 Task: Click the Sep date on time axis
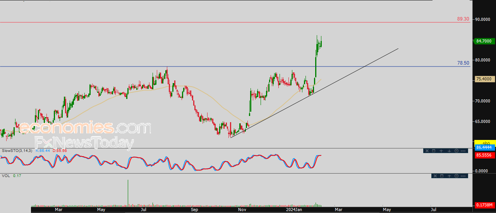point(194,210)
